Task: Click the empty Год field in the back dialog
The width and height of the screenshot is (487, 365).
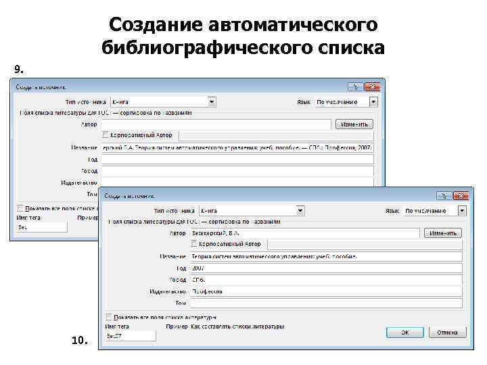Action: (x=237, y=160)
